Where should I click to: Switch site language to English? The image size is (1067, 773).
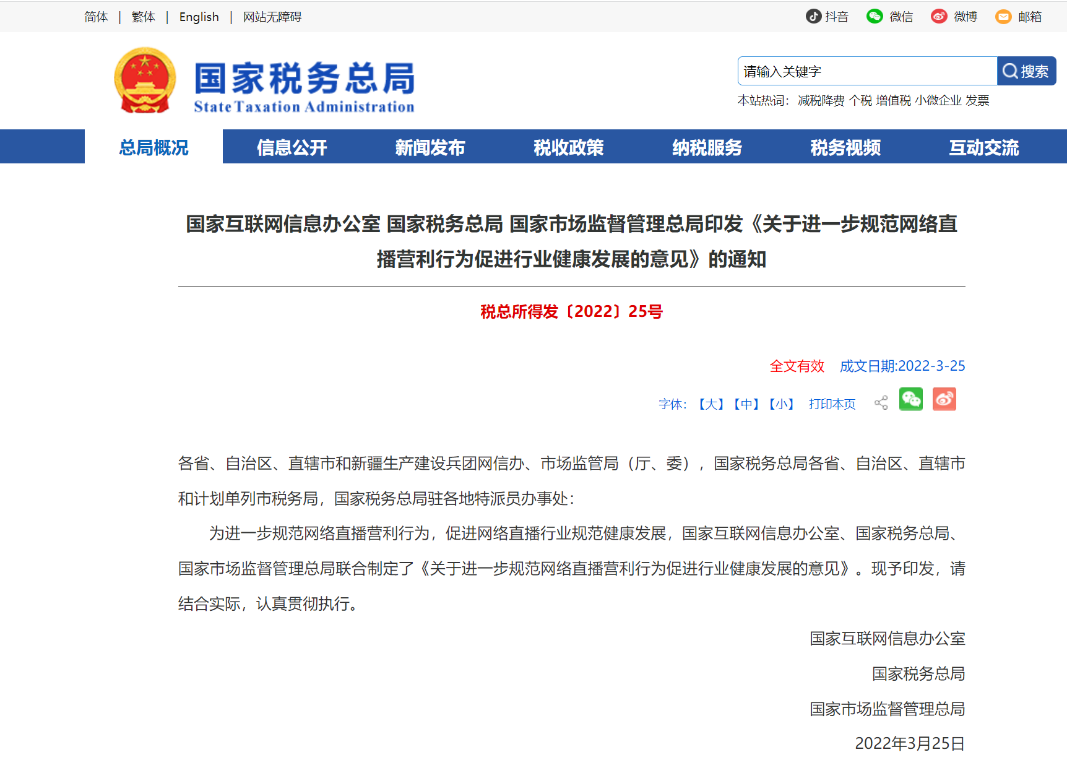(199, 17)
